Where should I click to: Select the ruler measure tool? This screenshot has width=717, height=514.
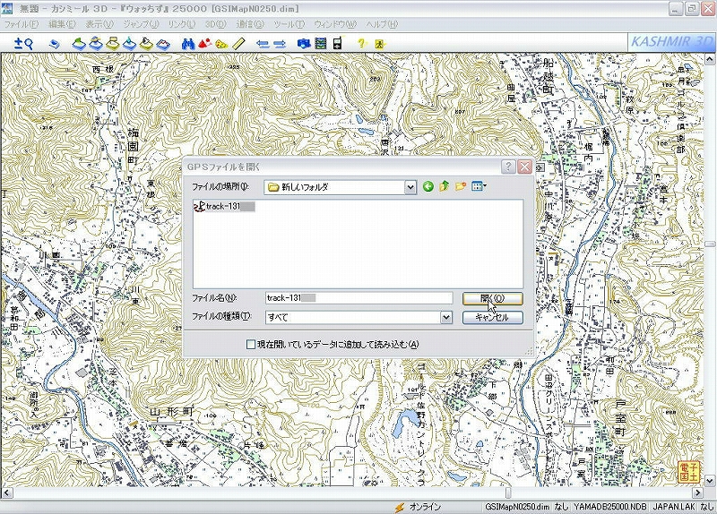pos(238,44)
